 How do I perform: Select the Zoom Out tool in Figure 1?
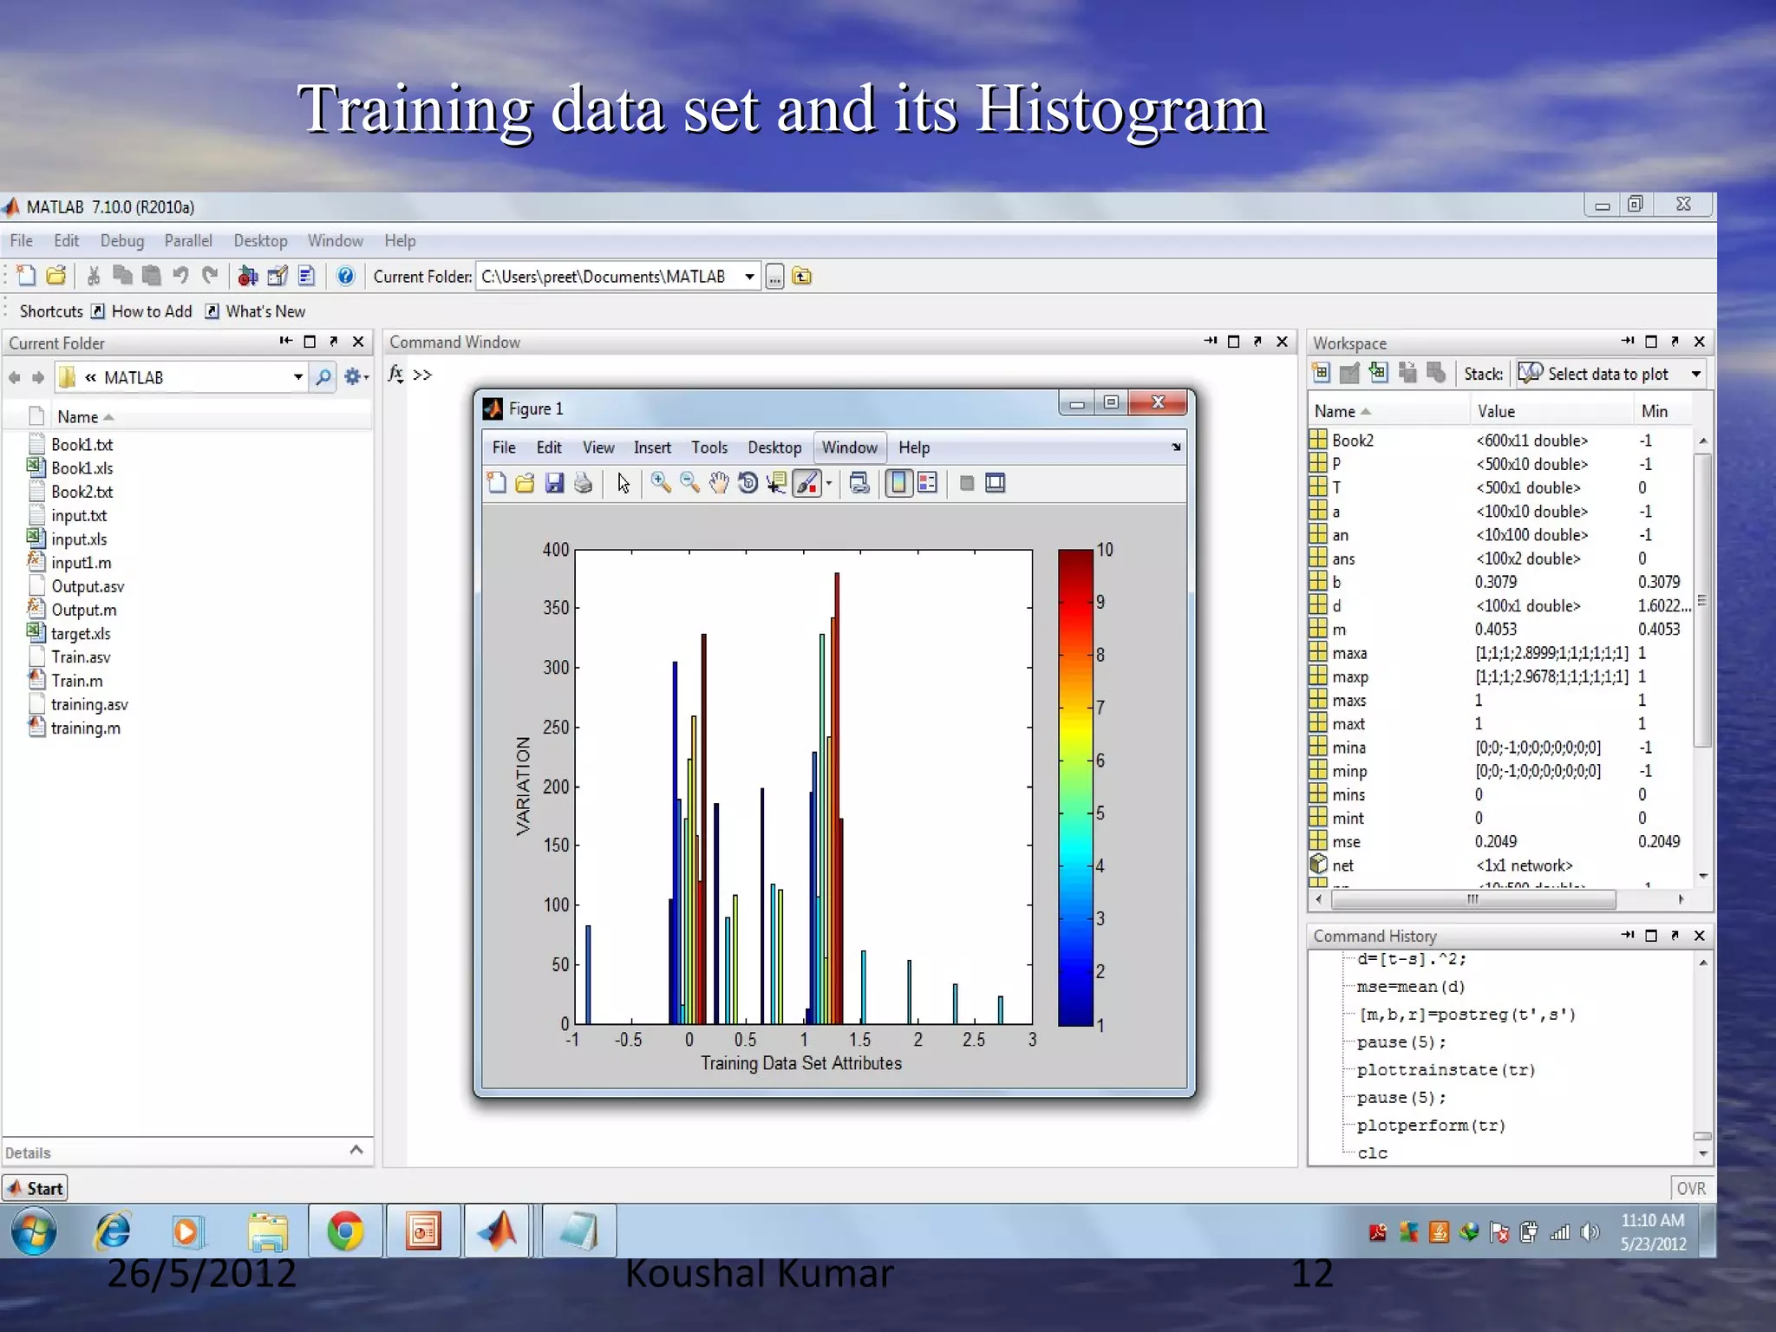point(689,483)
